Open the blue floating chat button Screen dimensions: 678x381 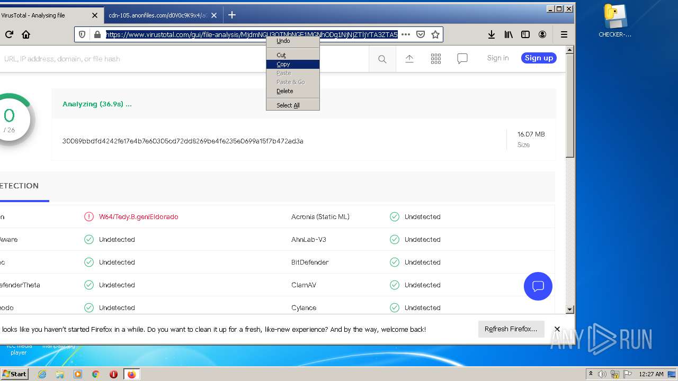click(x=538, y=286)
